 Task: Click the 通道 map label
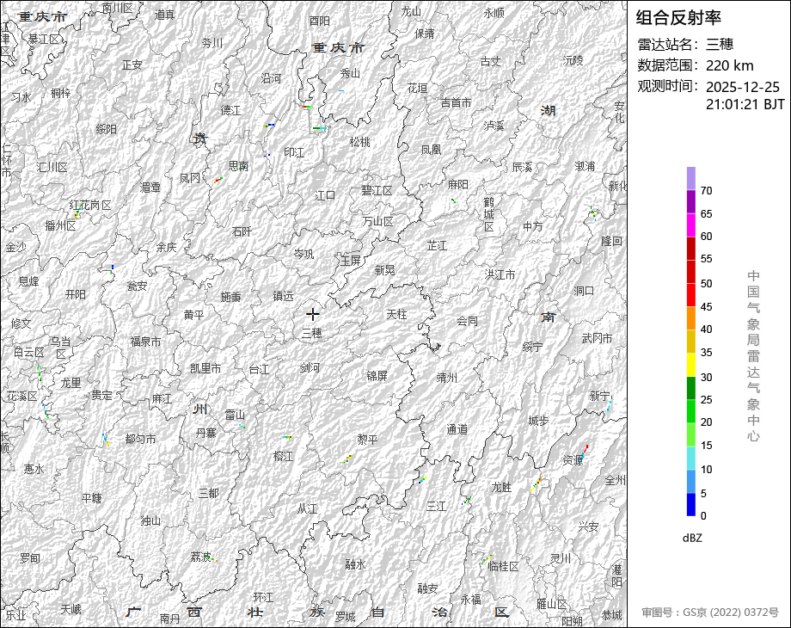tap(457, 429)
